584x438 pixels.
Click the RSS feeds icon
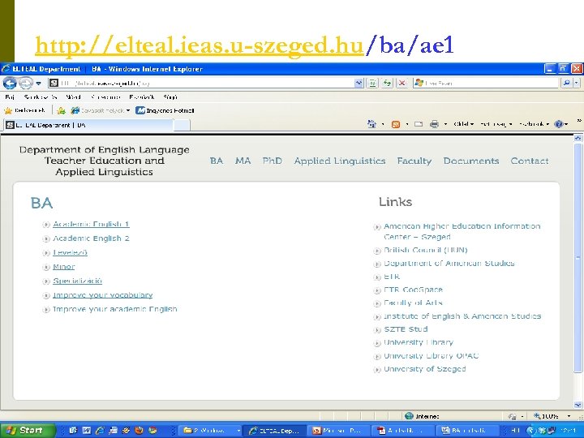coord(396,124)
